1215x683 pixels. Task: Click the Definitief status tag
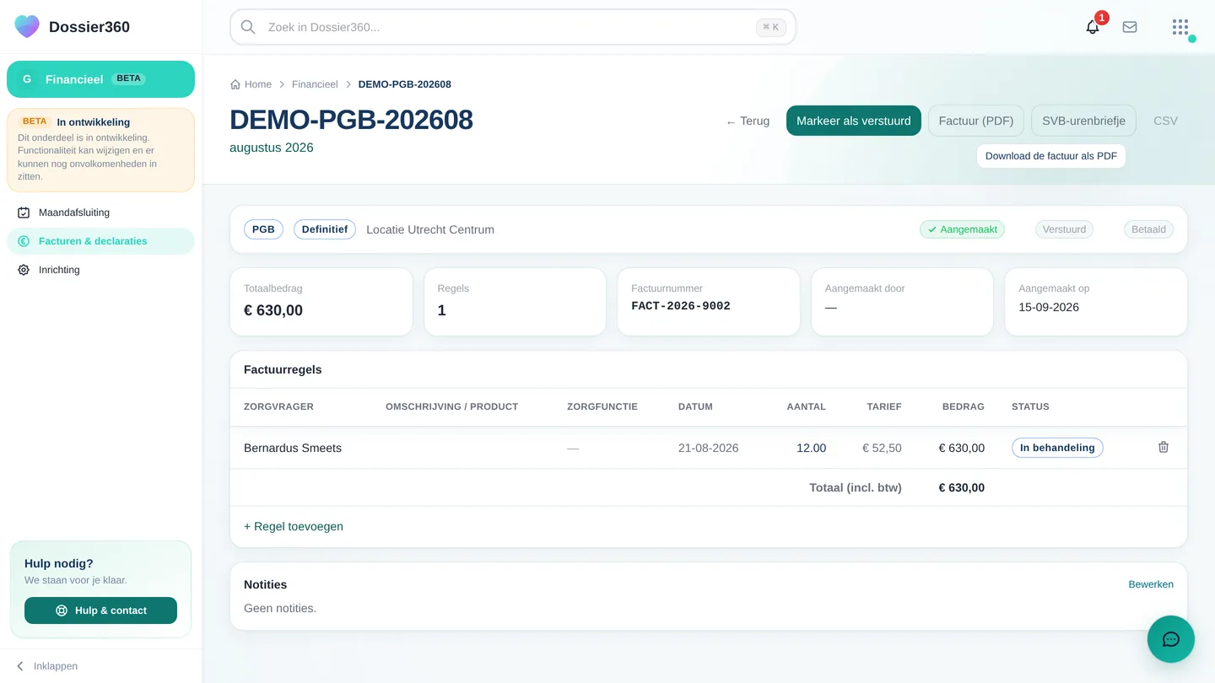point(325,229)
